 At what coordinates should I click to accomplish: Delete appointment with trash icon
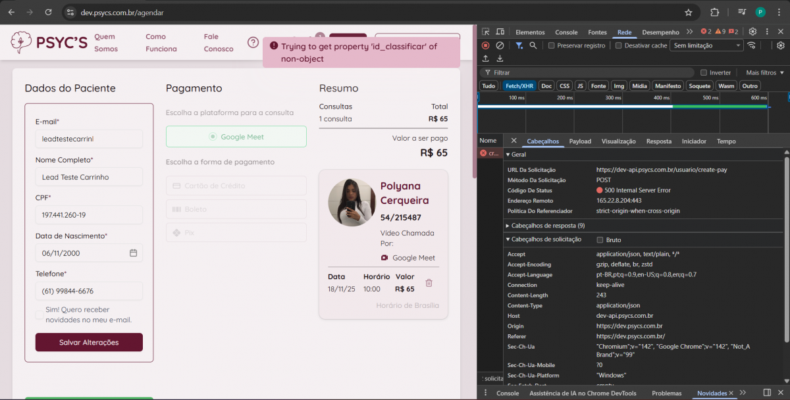[429, 283]
